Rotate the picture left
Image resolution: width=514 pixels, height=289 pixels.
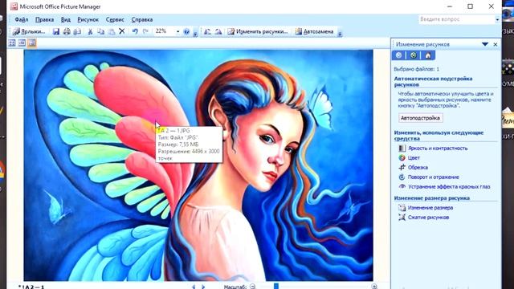coord(207,31)
